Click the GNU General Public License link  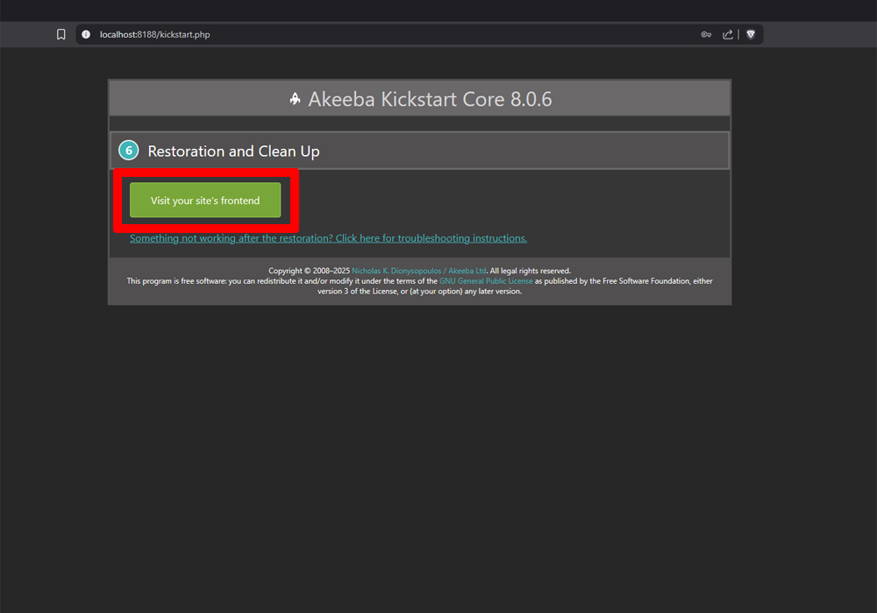click(486, 281)
